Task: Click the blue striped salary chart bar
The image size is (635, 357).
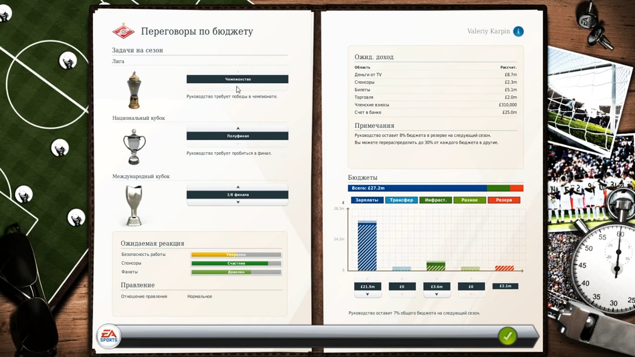Action: pos(367,247)
